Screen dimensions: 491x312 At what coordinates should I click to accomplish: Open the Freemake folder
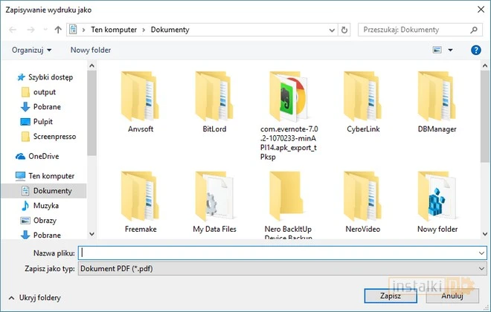141,198
